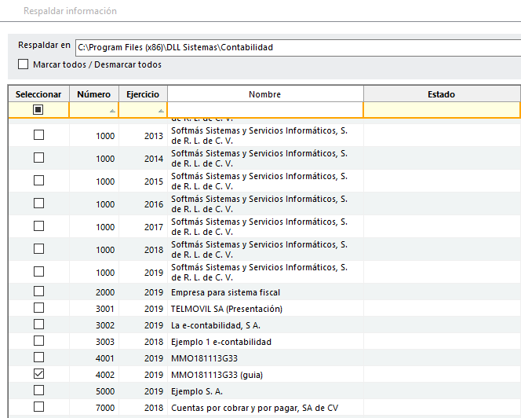The image size is (521, 418).
Task: Check the Ejemplo S. A. 5000 checkbox
Action: point(38,390)
